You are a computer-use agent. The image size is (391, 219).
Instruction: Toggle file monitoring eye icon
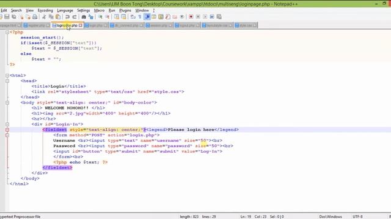(x=182, y=17)
